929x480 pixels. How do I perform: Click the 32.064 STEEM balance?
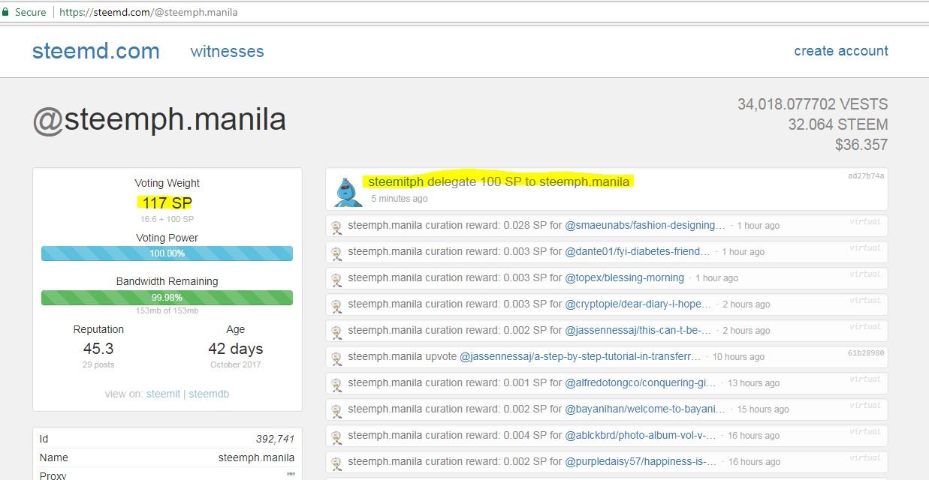click(838, 124)
